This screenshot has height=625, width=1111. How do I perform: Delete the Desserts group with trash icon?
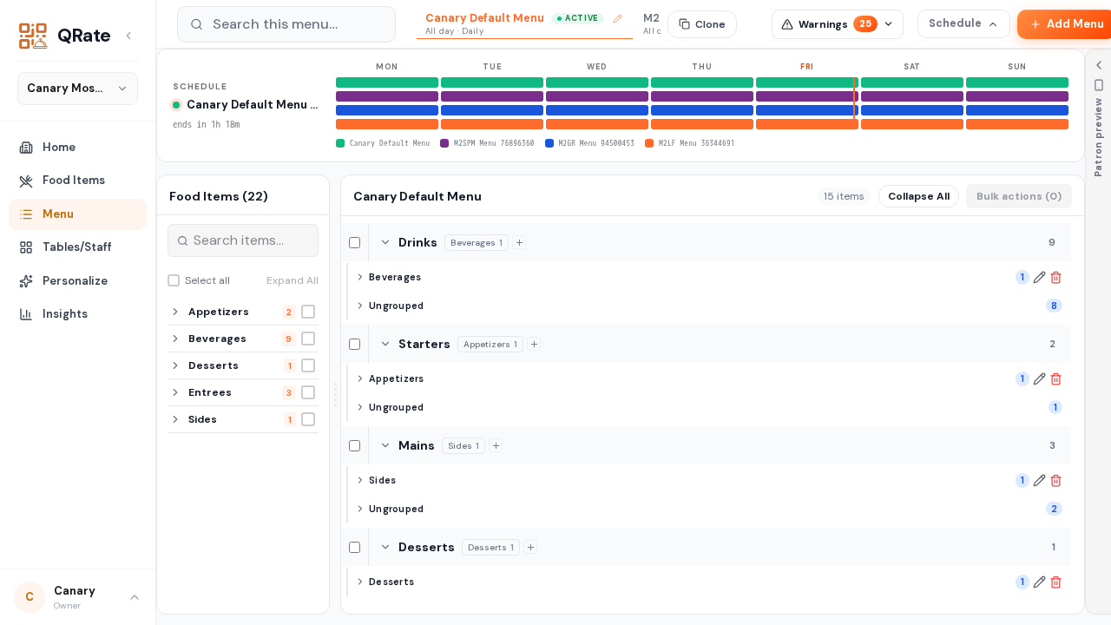(x=1056, y=582)
